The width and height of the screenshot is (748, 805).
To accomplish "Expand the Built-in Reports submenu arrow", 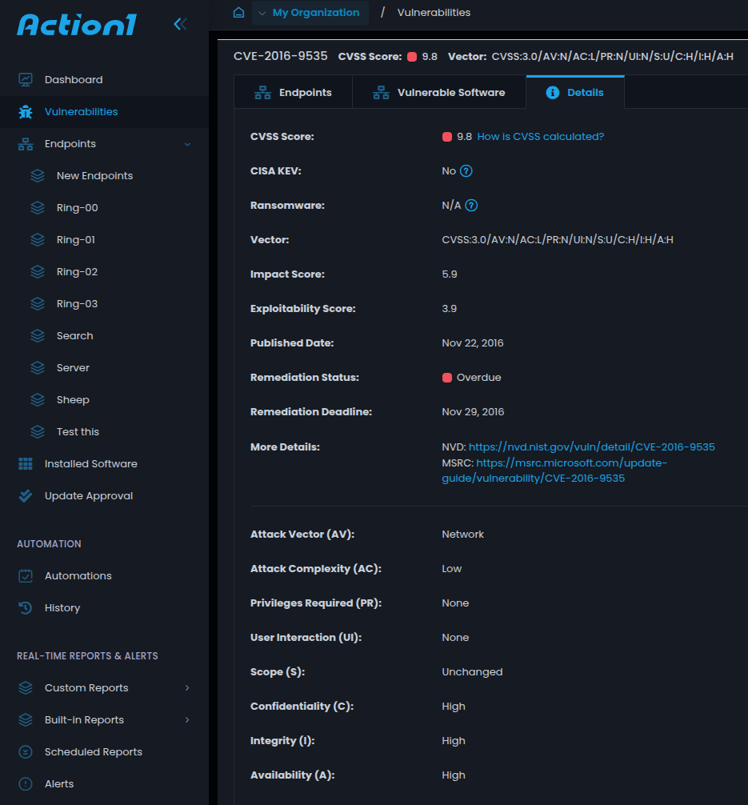I will [x=187, y=720].
